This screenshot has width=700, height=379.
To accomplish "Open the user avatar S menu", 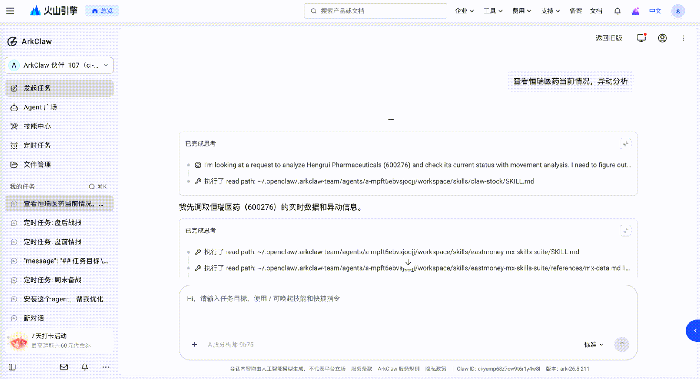I will click(x=678, y=11).
